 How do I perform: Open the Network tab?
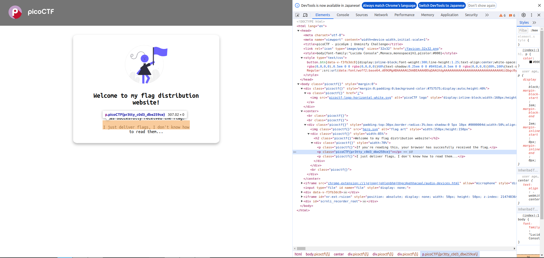381,15
